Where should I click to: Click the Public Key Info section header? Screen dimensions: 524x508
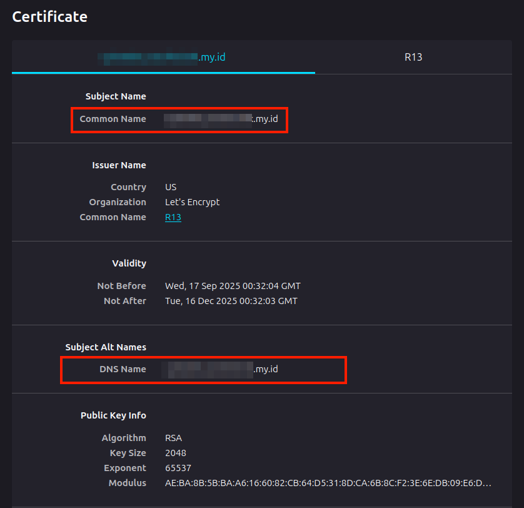(x=113, y=415)
